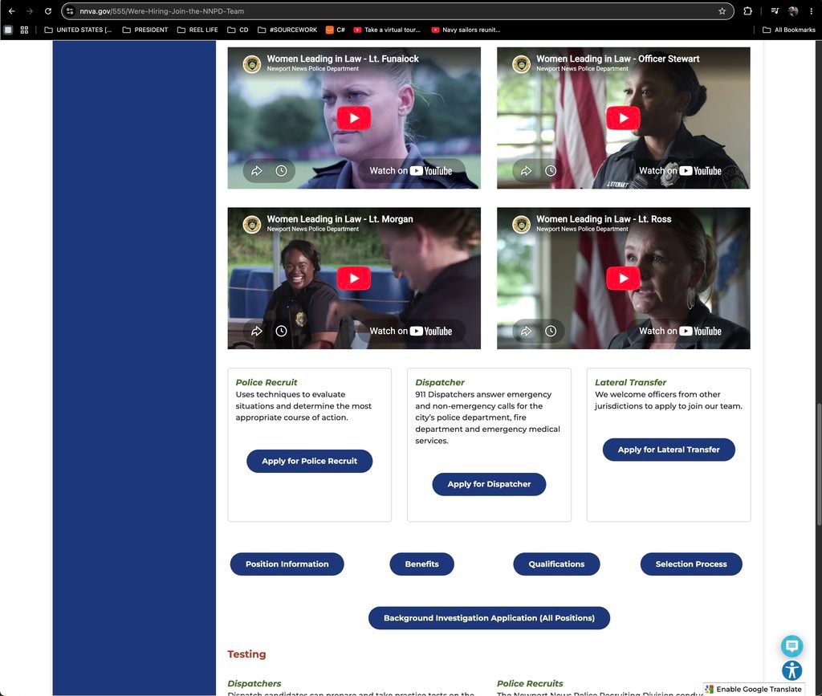Open the #SOURCEWORK bookmark folder
This screenshot has height=696, width=822.
pos(287,30)
